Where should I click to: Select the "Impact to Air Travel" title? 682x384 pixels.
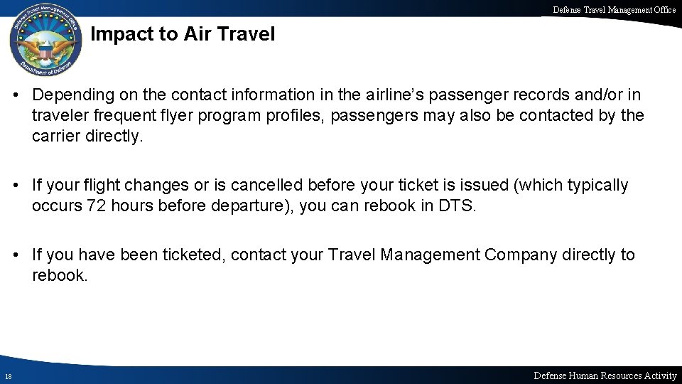183,34
